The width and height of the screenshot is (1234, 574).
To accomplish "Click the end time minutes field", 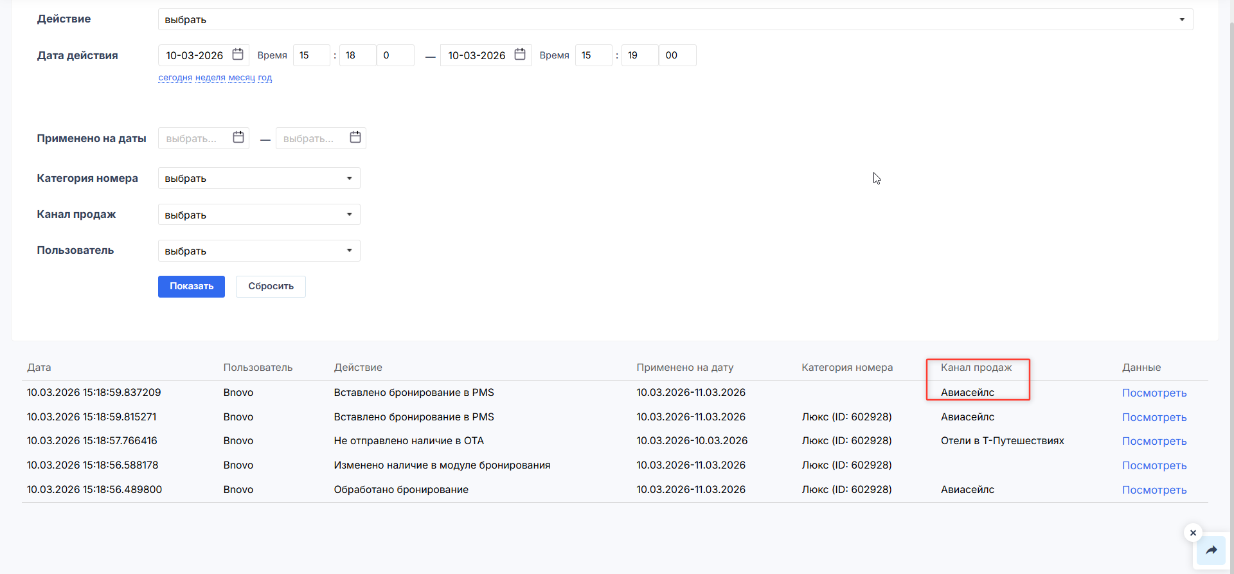I will 639,55.
